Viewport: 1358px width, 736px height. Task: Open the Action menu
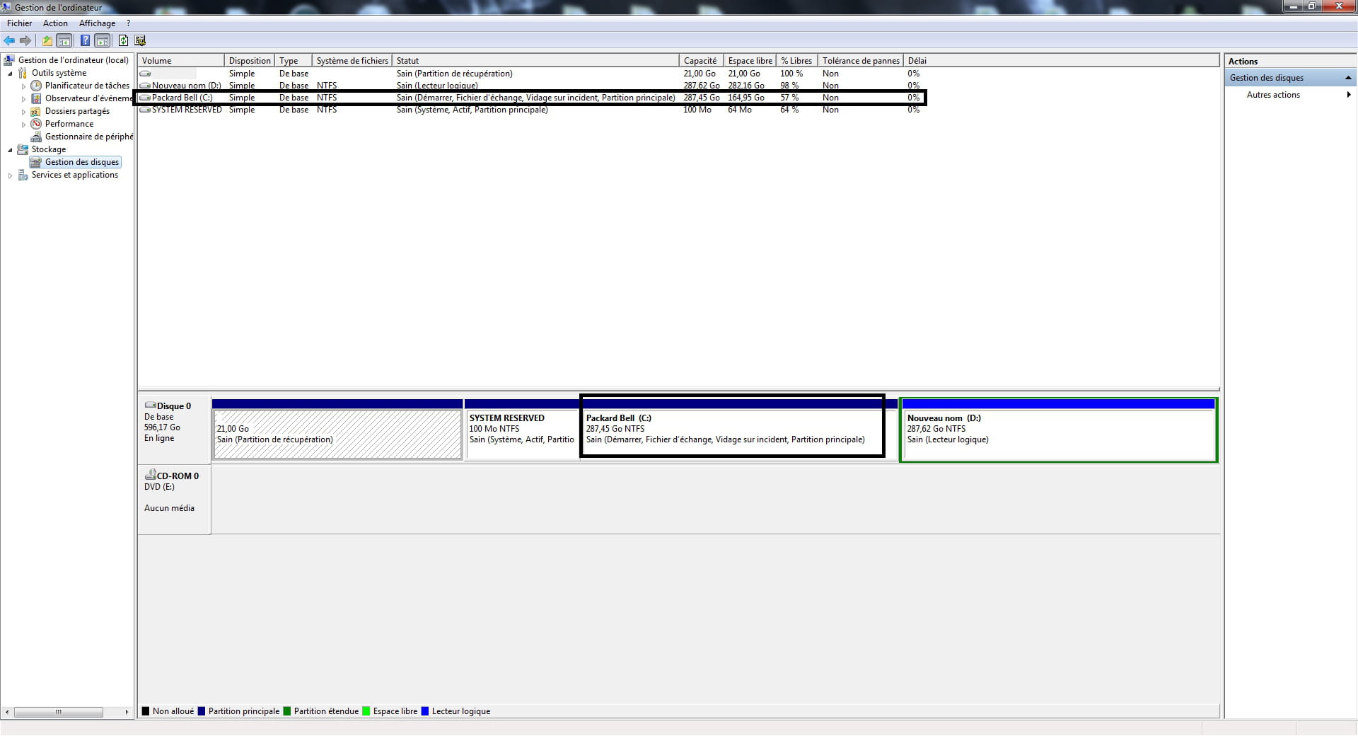[55, 23]
